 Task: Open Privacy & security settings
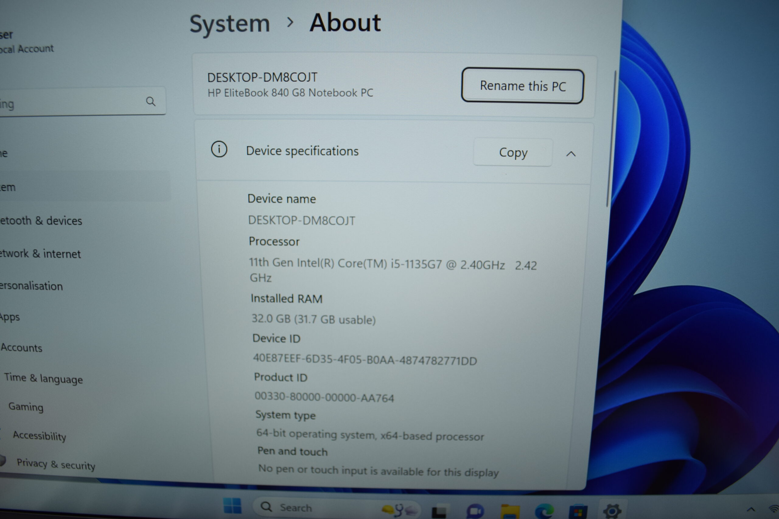coord(56,464)
